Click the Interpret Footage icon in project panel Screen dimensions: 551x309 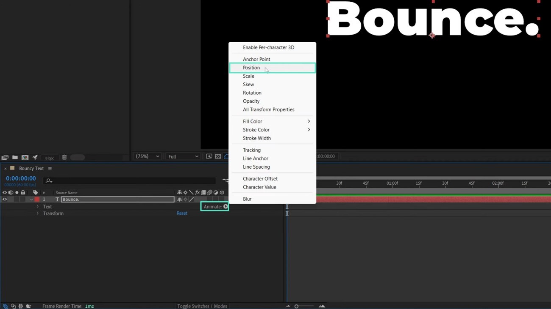pos(5,158)
